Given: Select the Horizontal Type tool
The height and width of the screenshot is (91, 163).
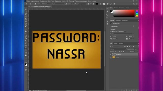Looking at the screenshot, I should click(26, 48).
